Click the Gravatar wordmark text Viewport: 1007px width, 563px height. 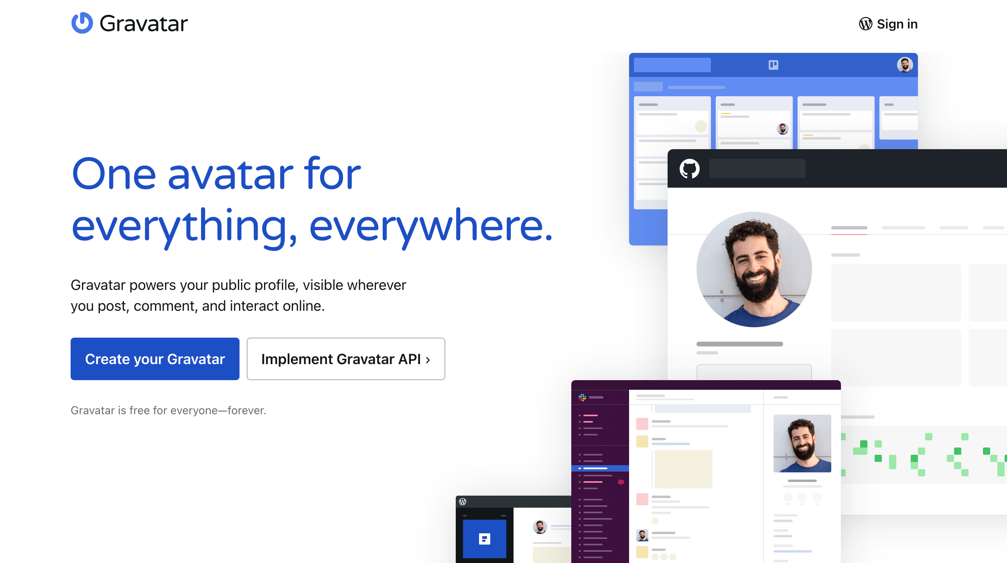[144, 24]
